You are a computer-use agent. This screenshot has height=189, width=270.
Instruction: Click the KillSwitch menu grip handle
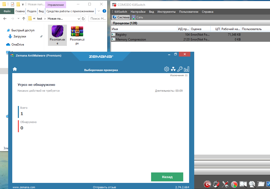click(112, 11)
